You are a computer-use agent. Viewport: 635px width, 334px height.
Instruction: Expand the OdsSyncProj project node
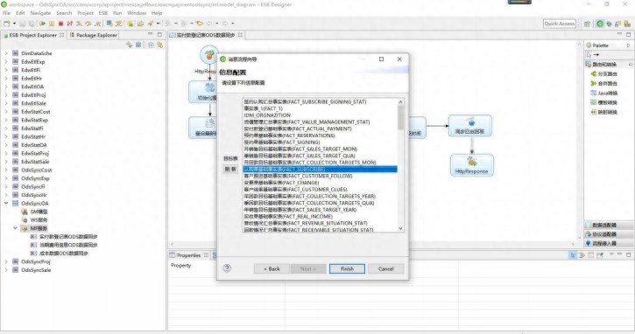(x=6, y=261)
